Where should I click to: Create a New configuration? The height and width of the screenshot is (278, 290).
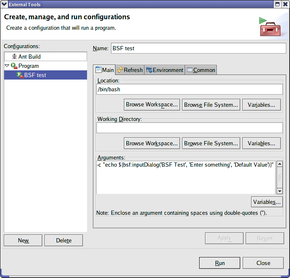coord(23,240)
